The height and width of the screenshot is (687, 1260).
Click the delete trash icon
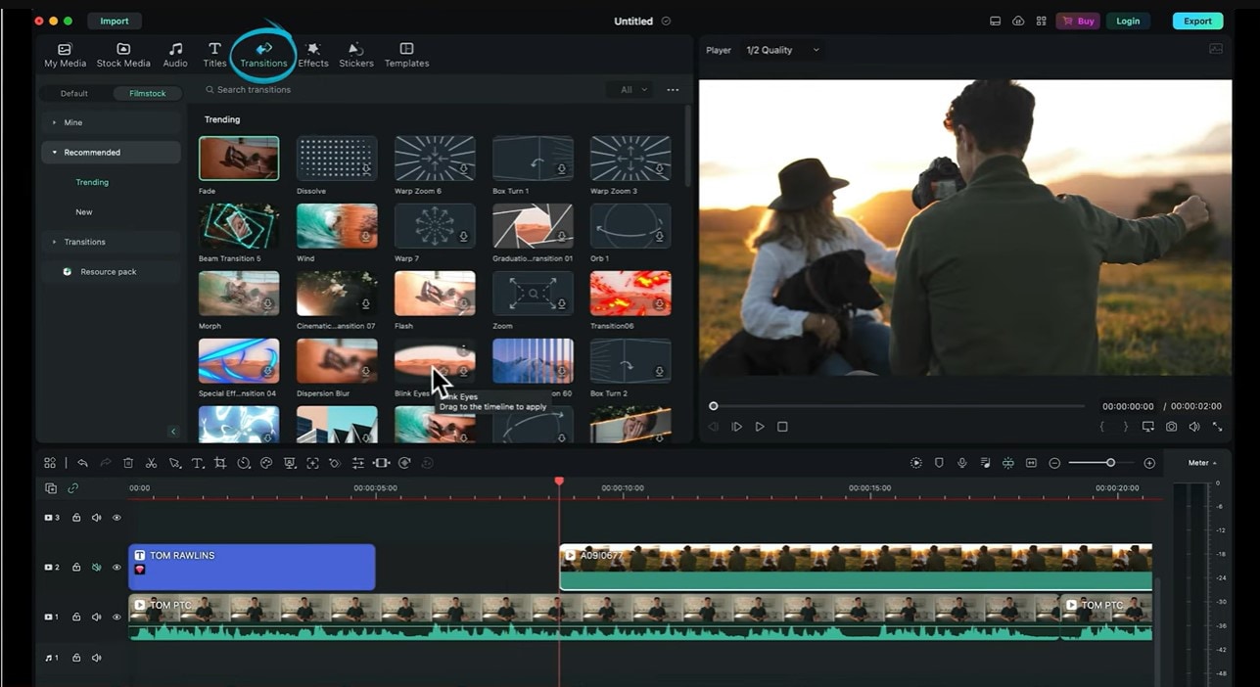128,463
